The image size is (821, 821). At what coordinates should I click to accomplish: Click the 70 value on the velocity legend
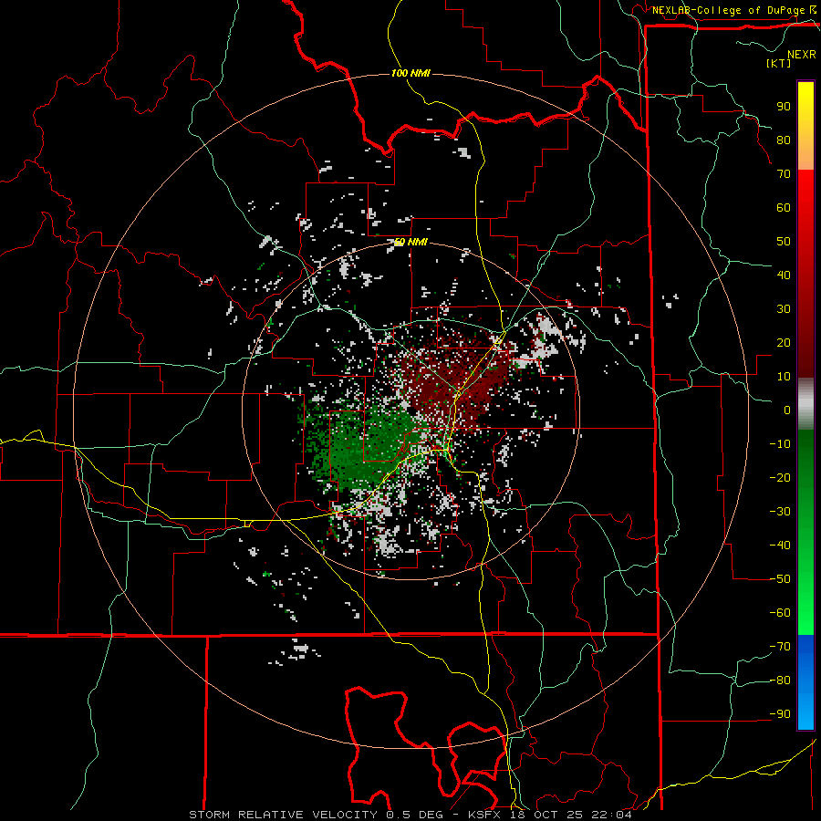click(784, 174)
